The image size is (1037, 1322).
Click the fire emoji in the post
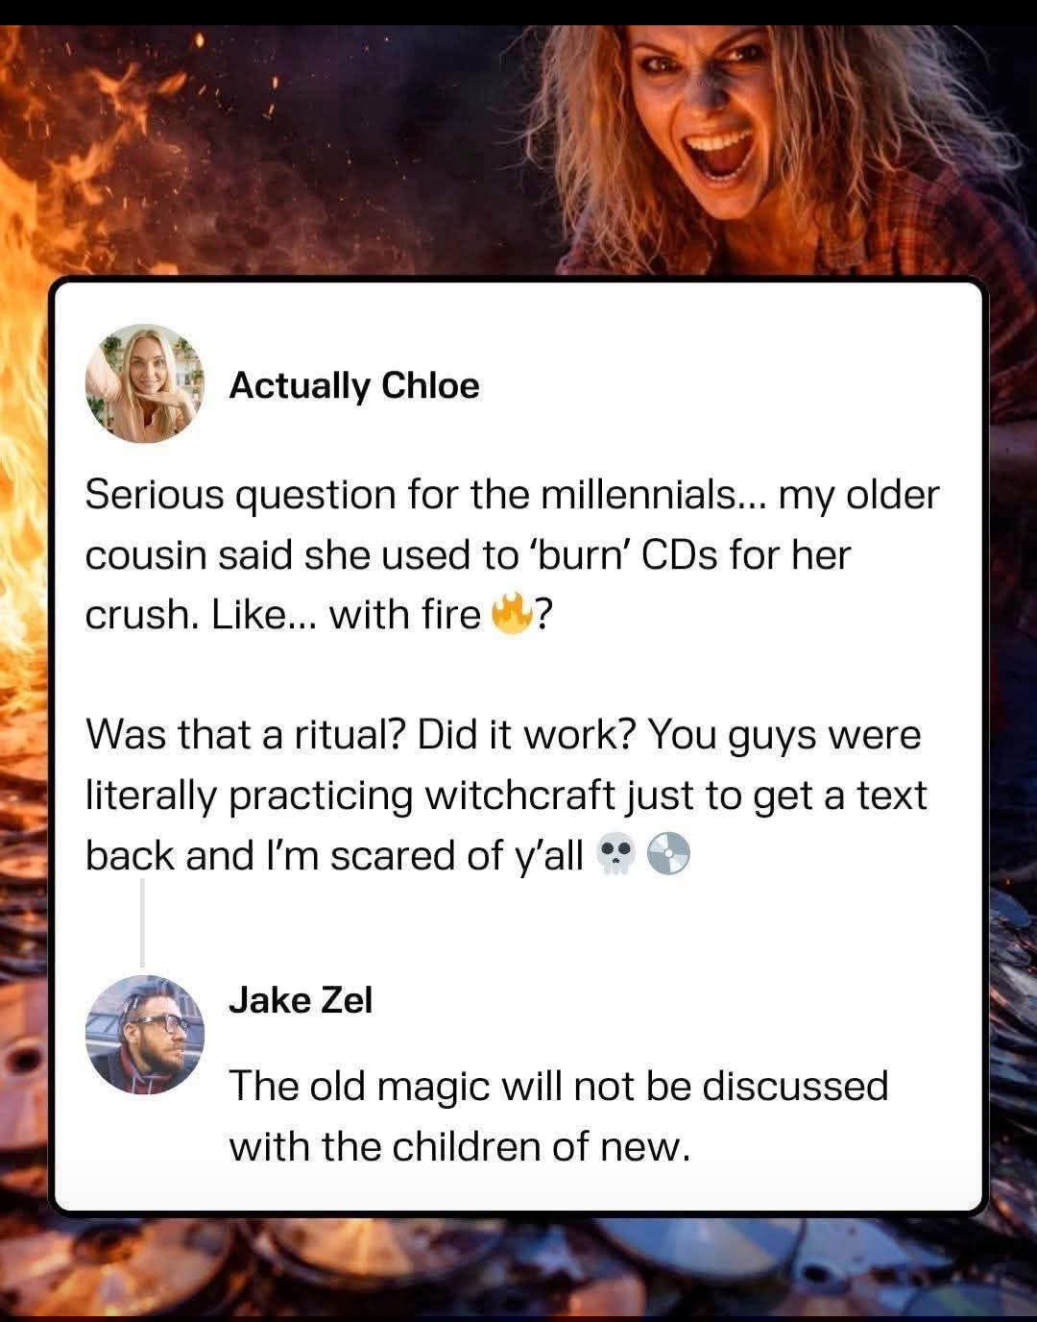(x=511, y=614)
